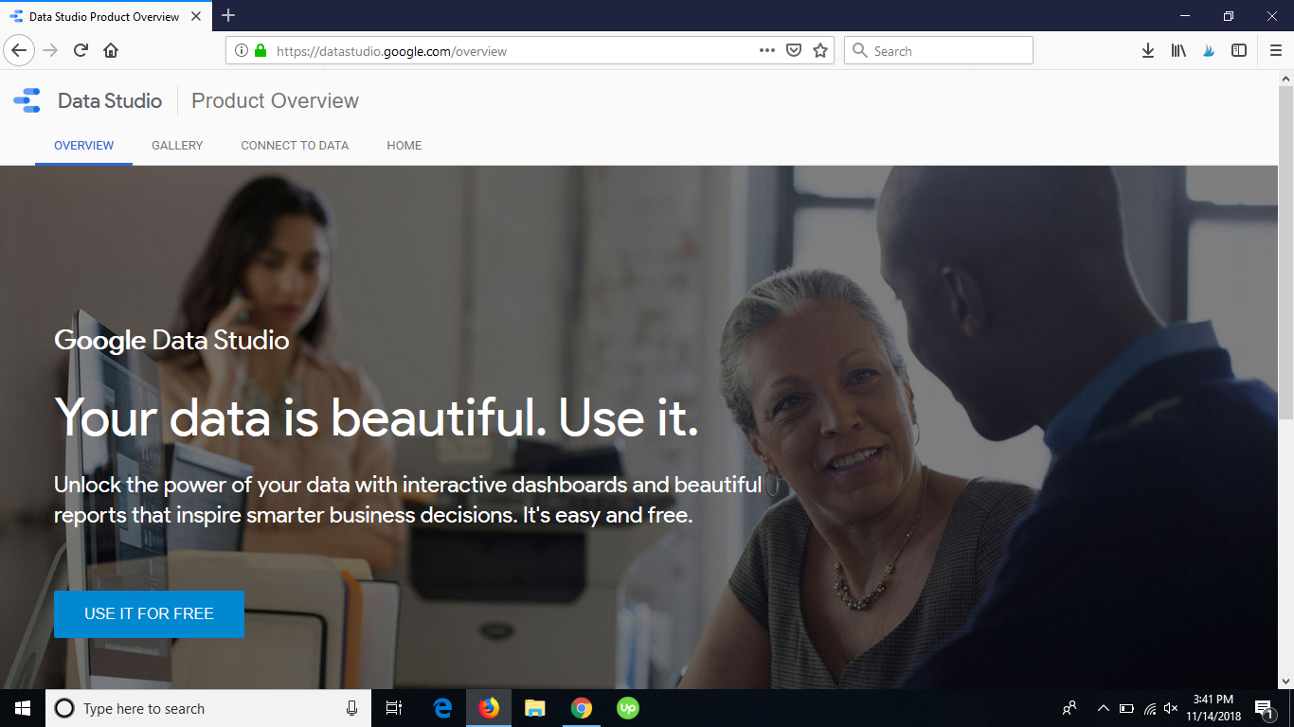Click the People icon in system tray
Image resolution: width=1294 pixels, height=727 pixels.
[x=1069, y=708]
